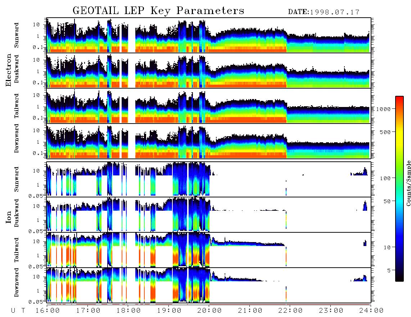
Task: Open the Ion Tailward spectrogram panel
Action: coord(209,250)
